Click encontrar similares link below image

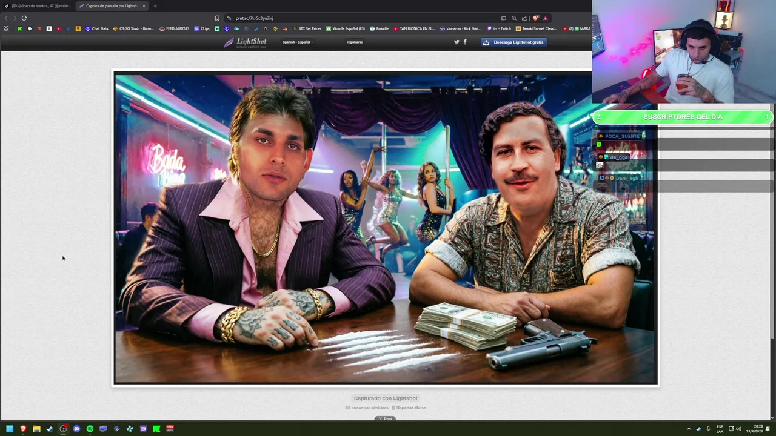pos(367,408)
